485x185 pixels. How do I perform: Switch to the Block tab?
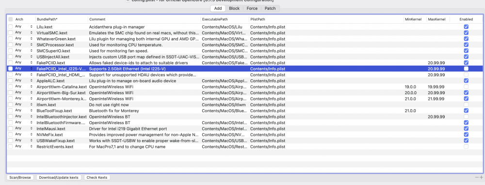234,8
